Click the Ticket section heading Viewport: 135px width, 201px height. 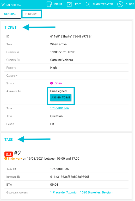10,27
